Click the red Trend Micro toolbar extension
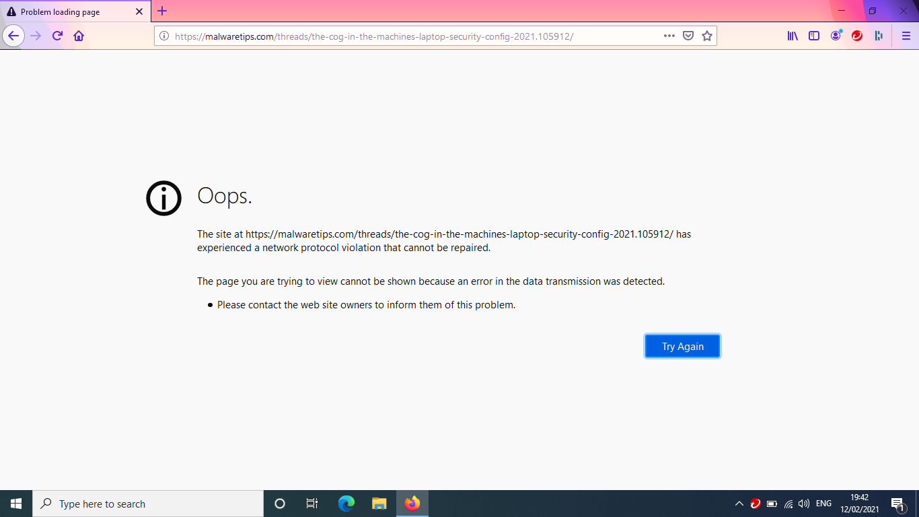 click(x=857, y=36)
